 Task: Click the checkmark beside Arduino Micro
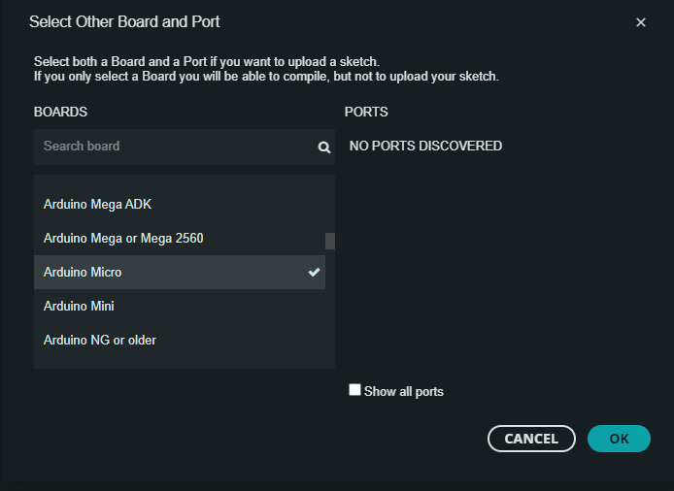tap(315, 272)
